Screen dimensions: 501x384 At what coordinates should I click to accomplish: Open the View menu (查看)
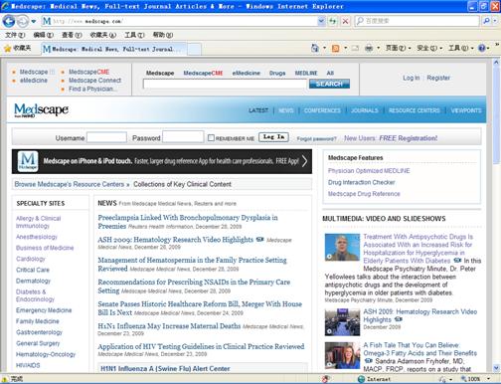tap(72, 35)
